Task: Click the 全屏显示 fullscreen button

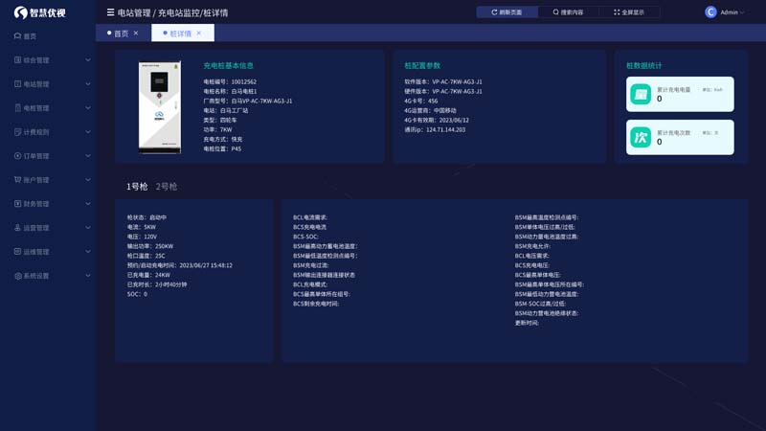Action: [x=629, y=12]
